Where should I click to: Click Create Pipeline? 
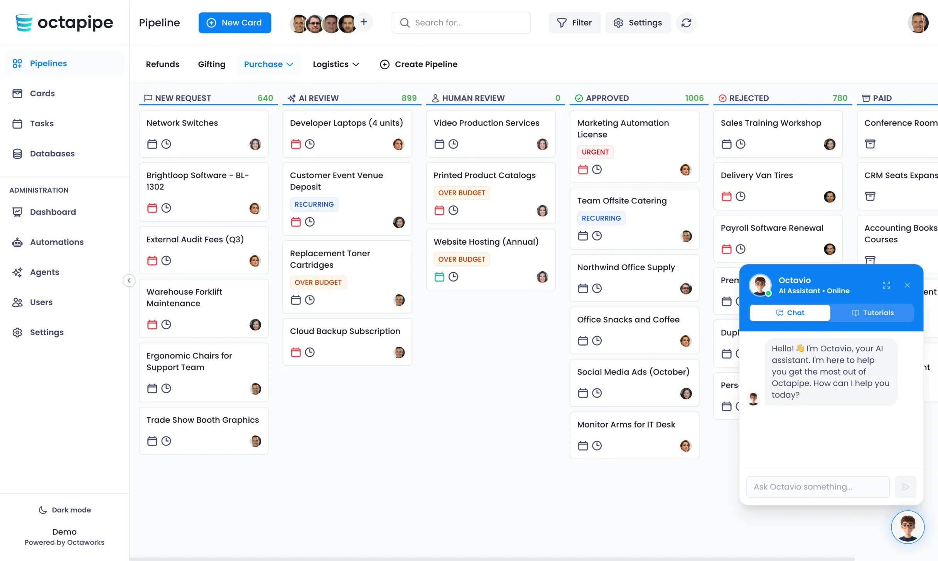(418, 64)
